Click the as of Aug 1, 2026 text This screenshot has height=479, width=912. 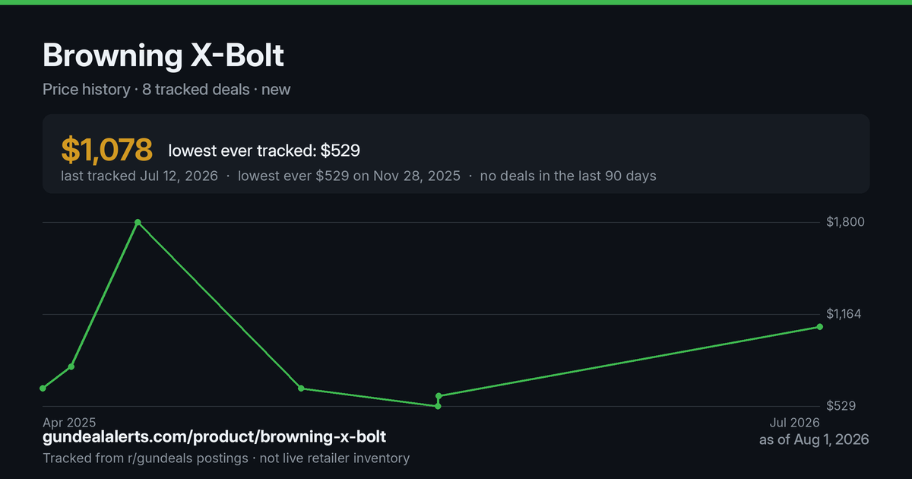(814, 439)
